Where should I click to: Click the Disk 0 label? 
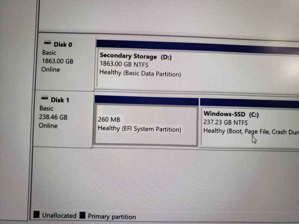pyautogui.click(x=63, y=44)
